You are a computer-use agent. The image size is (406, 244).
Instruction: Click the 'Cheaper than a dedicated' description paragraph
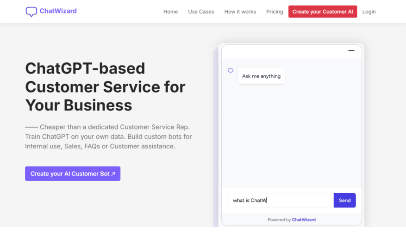click(x=108, y=137)
